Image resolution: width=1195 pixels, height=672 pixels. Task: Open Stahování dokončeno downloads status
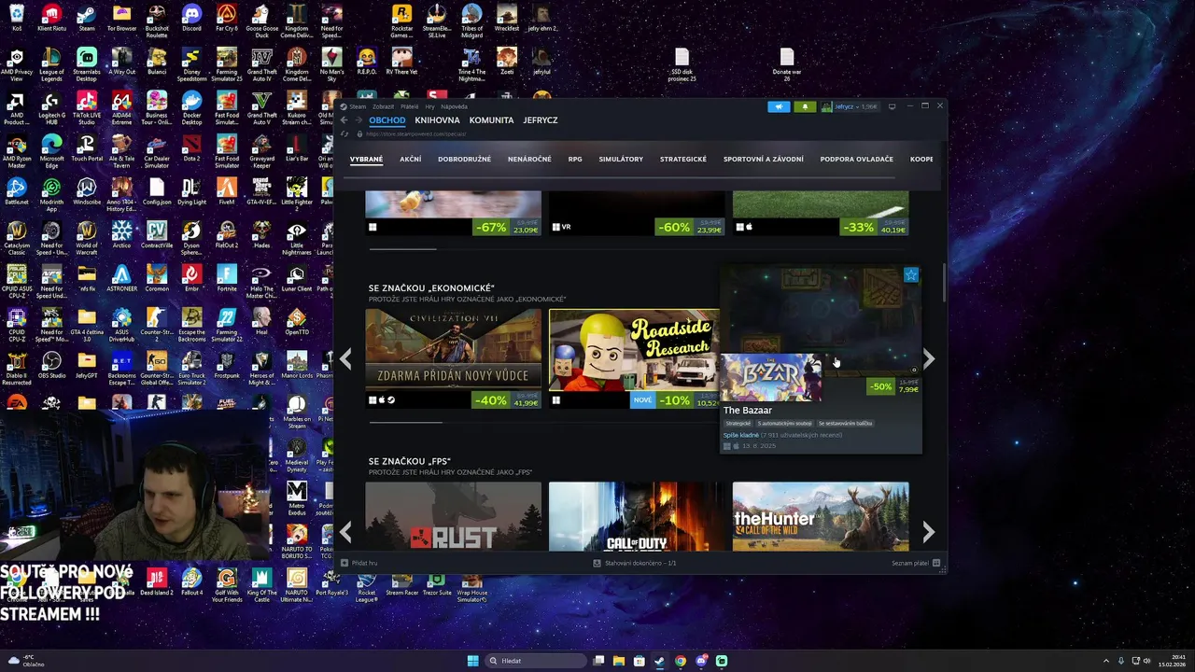(635, 563)
